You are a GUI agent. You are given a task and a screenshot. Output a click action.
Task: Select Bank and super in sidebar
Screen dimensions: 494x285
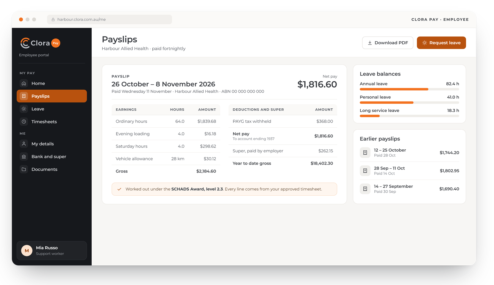52,156
